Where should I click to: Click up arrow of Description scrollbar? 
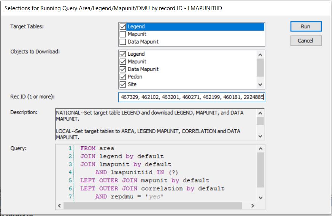point(260,113)
